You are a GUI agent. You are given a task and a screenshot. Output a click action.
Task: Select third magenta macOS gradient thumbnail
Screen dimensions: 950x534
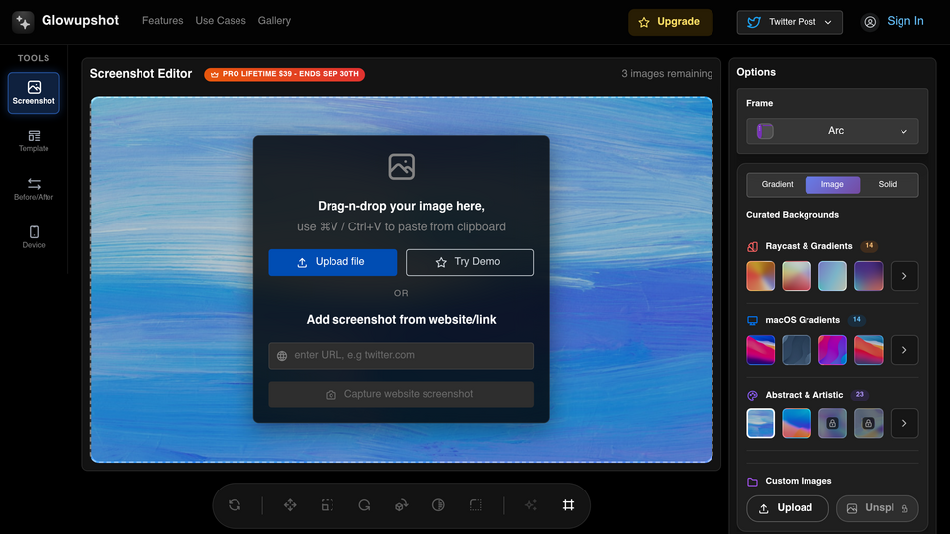[832, 350]
